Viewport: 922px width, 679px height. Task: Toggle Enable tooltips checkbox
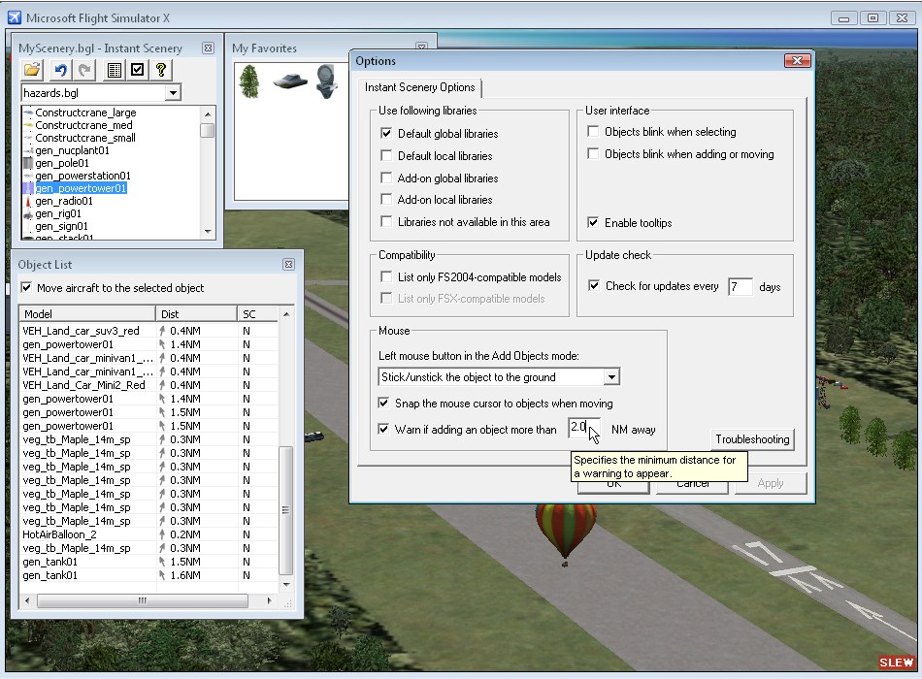593,222
